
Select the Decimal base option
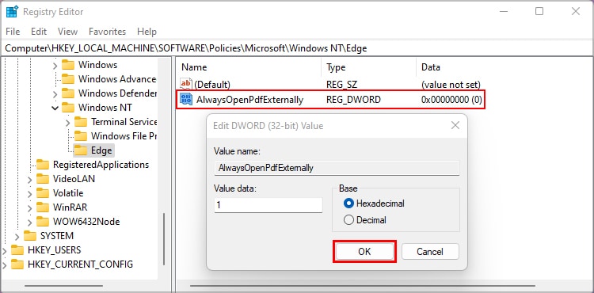365,220
